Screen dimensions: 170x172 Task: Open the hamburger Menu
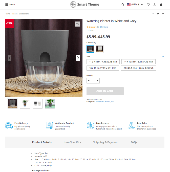click(x=10, y=5)
